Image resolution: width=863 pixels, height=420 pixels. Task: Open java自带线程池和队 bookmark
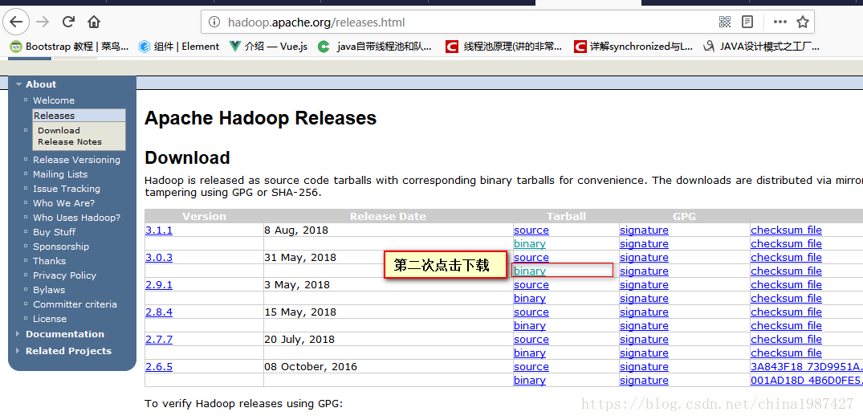coord(375,47)
